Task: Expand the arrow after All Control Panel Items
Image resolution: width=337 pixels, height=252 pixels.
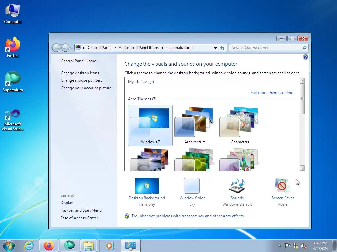Action: pyautogui.click(x=162, y=48)
